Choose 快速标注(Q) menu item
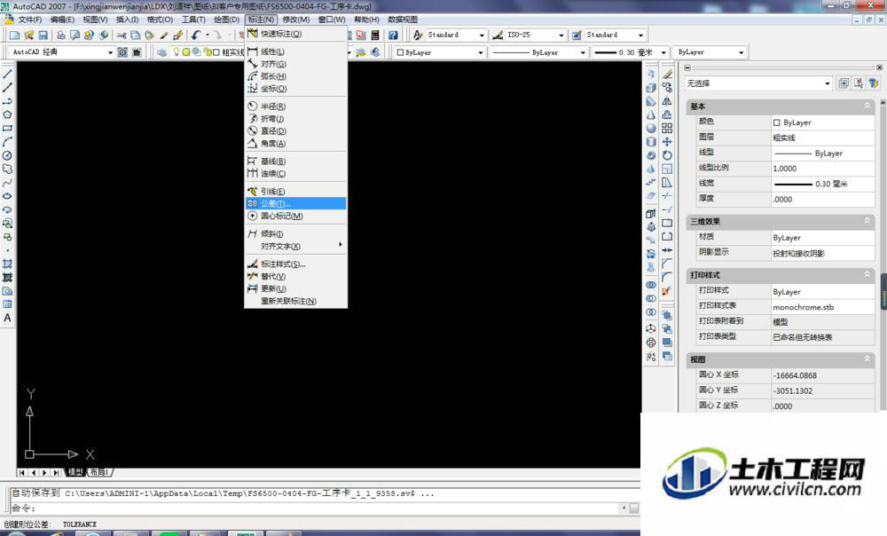The height and width of the screenshot is (536, 887). 296,34
